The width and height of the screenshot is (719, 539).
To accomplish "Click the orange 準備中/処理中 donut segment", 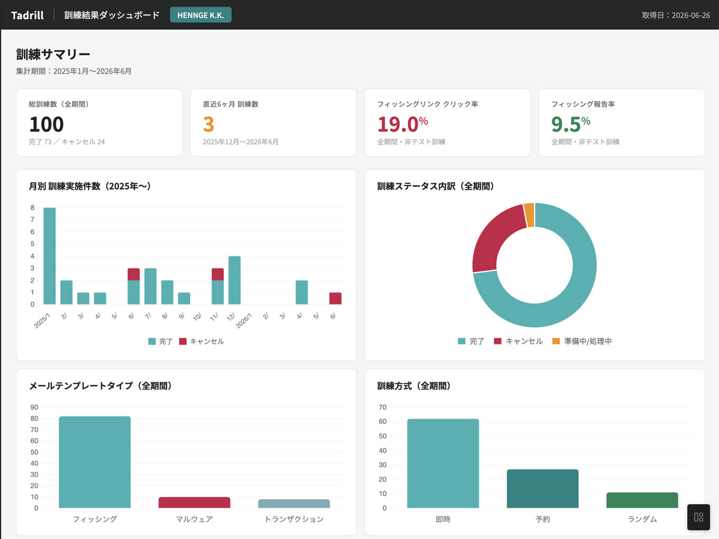I will point(529,214).
